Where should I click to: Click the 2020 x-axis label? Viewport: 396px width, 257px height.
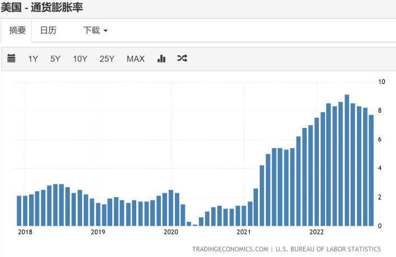171,232
